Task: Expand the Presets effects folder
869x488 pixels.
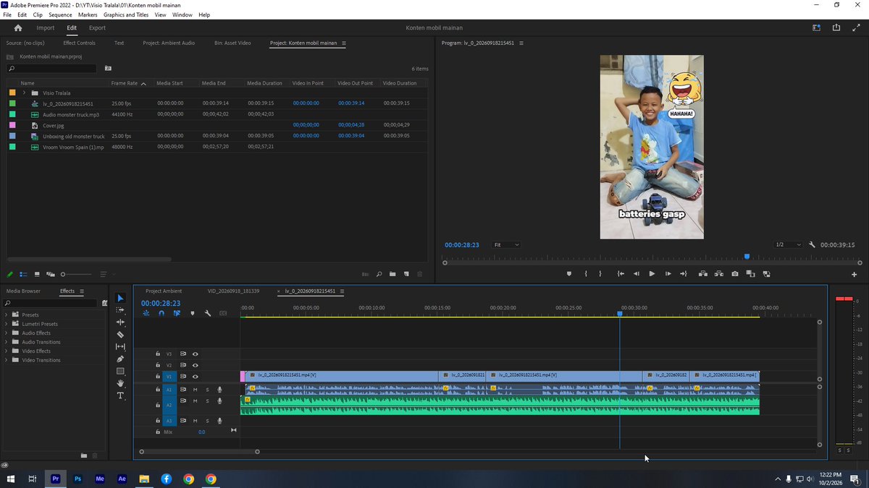Action: coord(7,314)
